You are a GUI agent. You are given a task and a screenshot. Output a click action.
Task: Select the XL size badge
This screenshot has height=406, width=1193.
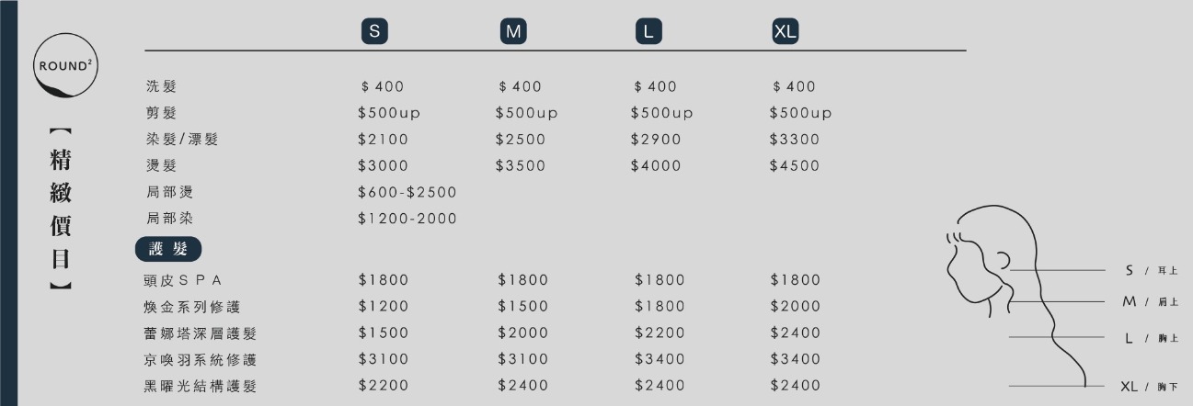(x=786, y=31)
